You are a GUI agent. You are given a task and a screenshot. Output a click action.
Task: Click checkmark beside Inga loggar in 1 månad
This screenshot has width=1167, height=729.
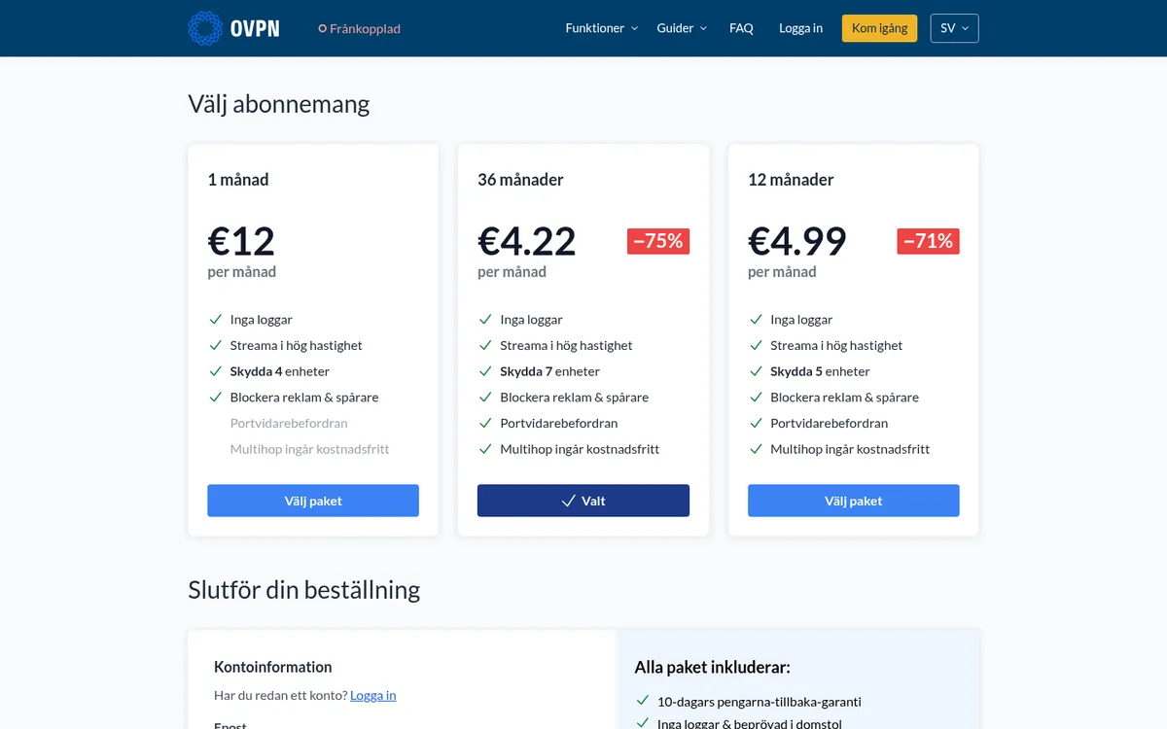[x=215, y=319]
